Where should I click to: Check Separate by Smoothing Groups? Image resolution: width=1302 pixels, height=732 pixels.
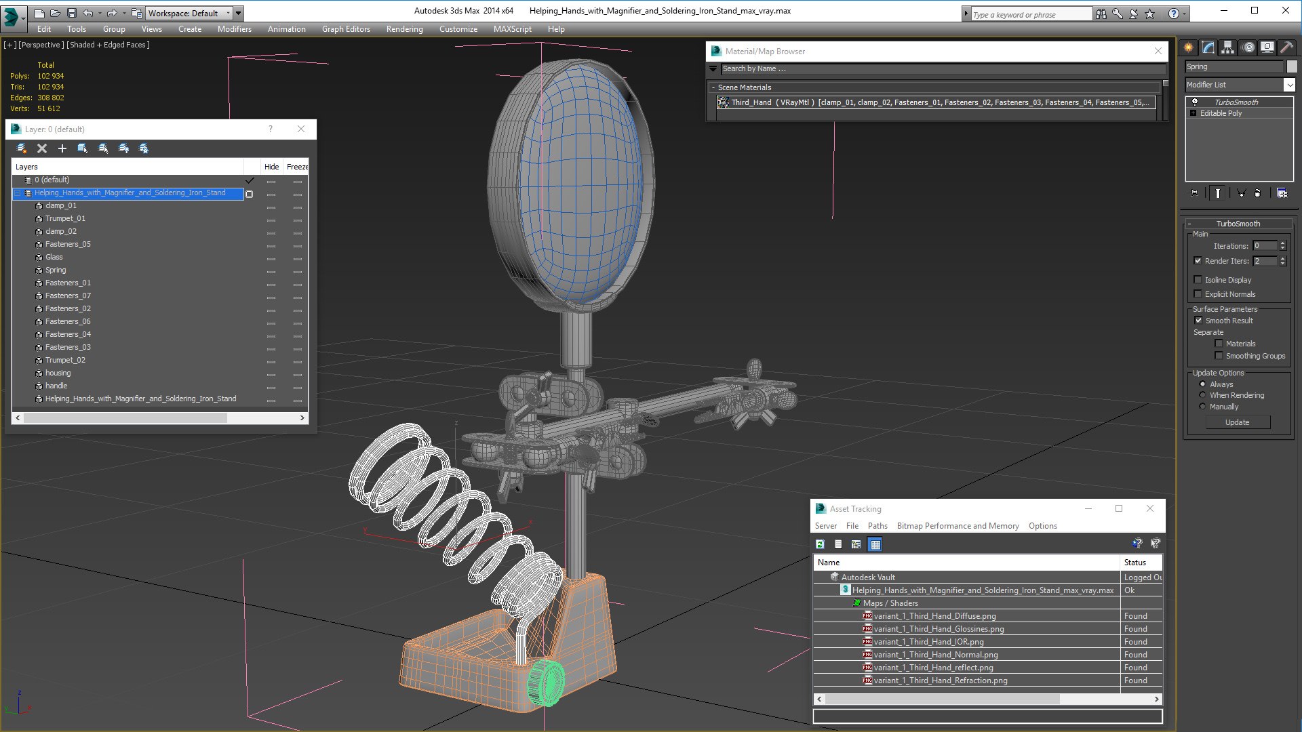(x=1219, y=356)
